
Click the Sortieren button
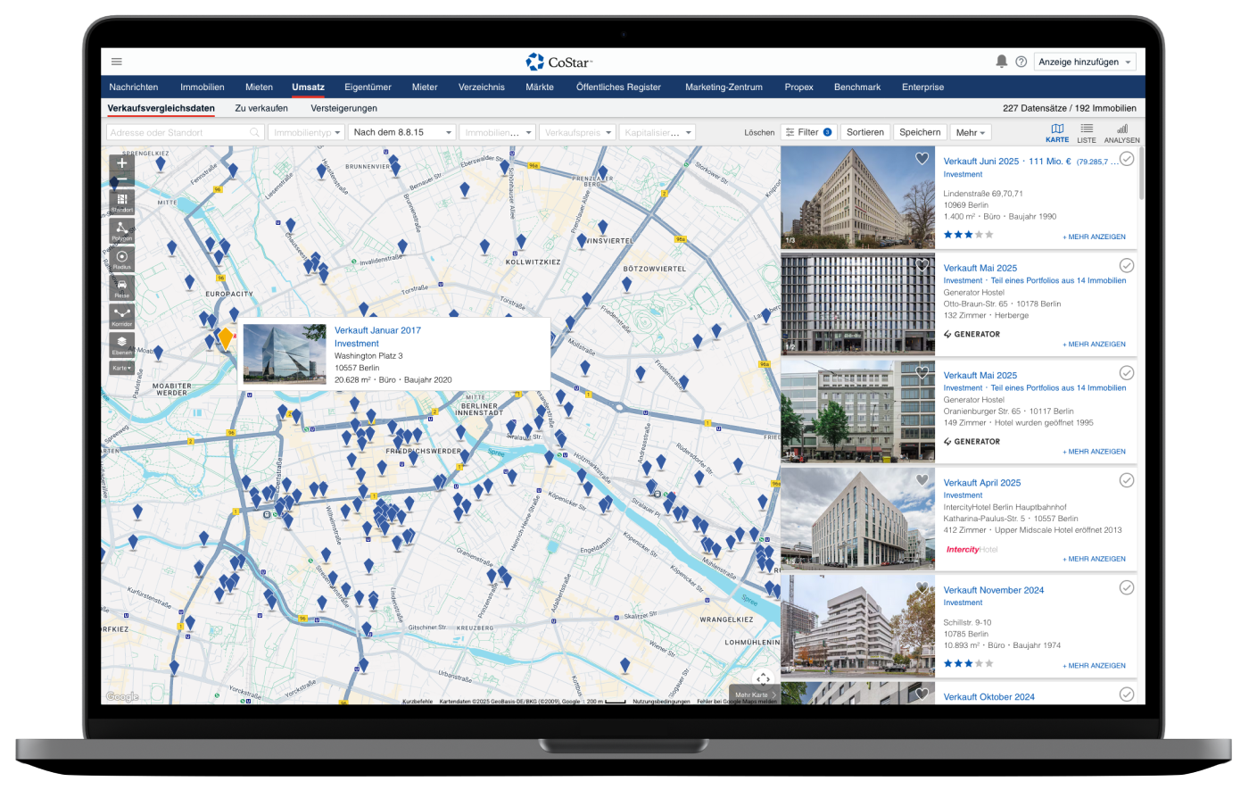[x=864, y=132]
